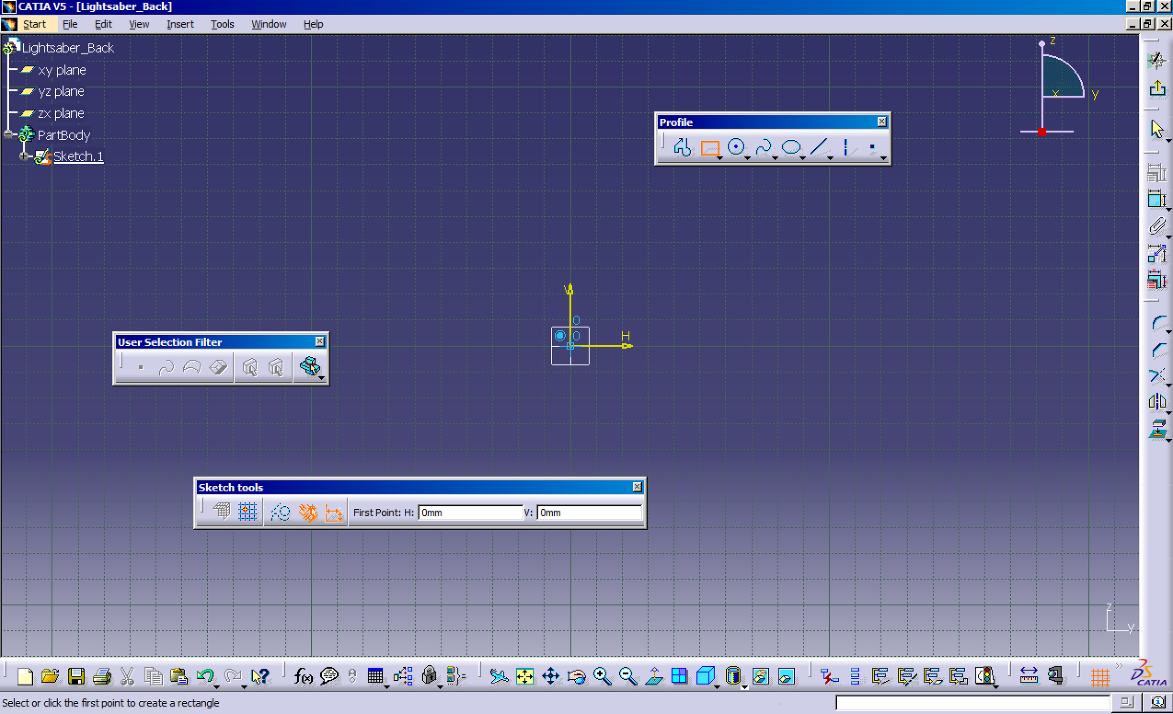
Task: Collapse the PartBody node in the tree
Action: 8,134
